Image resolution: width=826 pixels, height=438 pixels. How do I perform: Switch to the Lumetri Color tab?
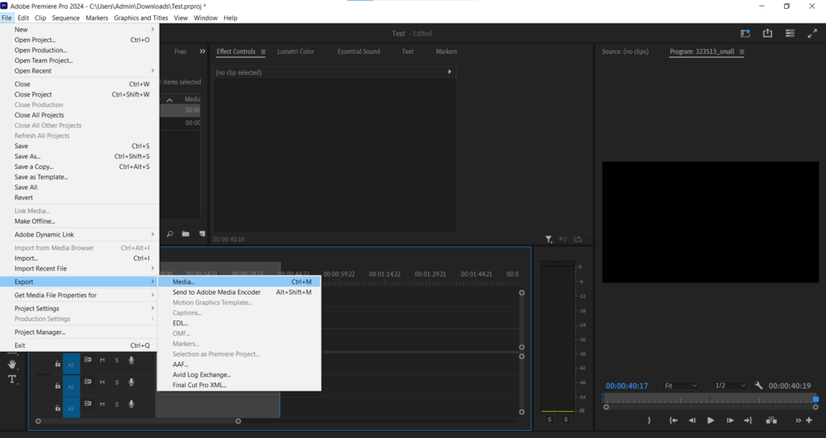295,52
